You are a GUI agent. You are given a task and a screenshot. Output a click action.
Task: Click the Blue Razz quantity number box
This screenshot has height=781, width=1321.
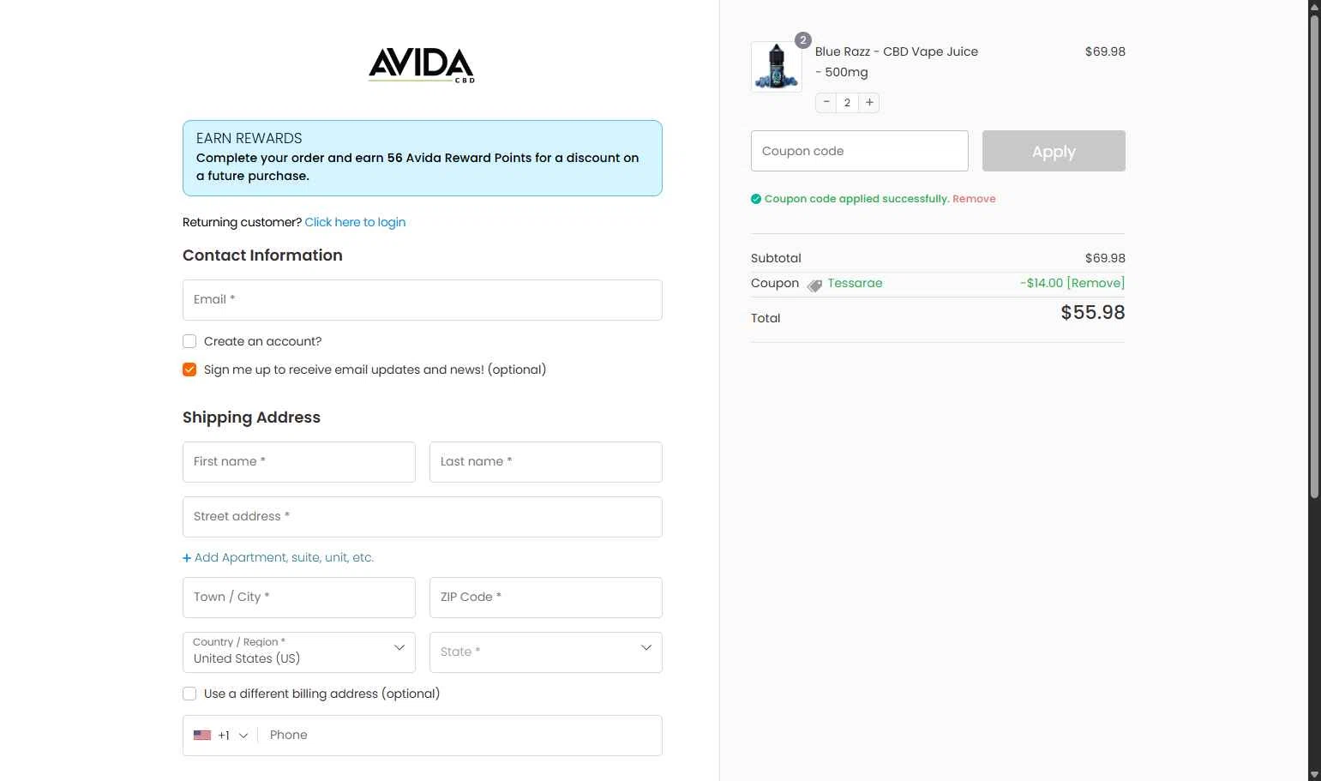click(848, 103)
